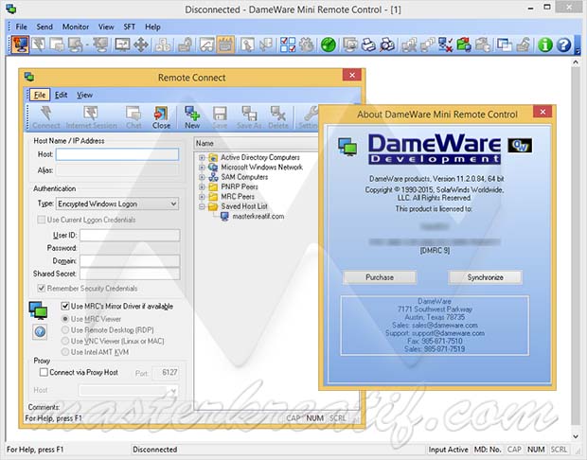Select Use Remote Desktop (RDP) option
Screen dimensions: 587x460
[65, 329]
